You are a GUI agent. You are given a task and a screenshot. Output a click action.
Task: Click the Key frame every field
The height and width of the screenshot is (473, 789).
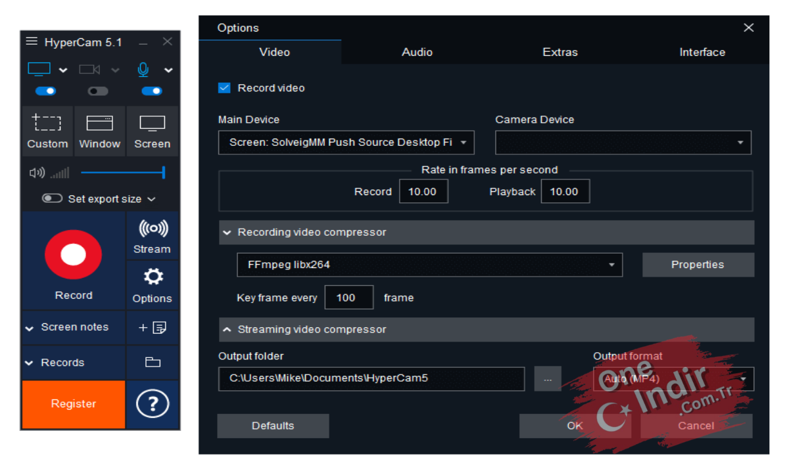pyautogui.click(x=349, y=298)
